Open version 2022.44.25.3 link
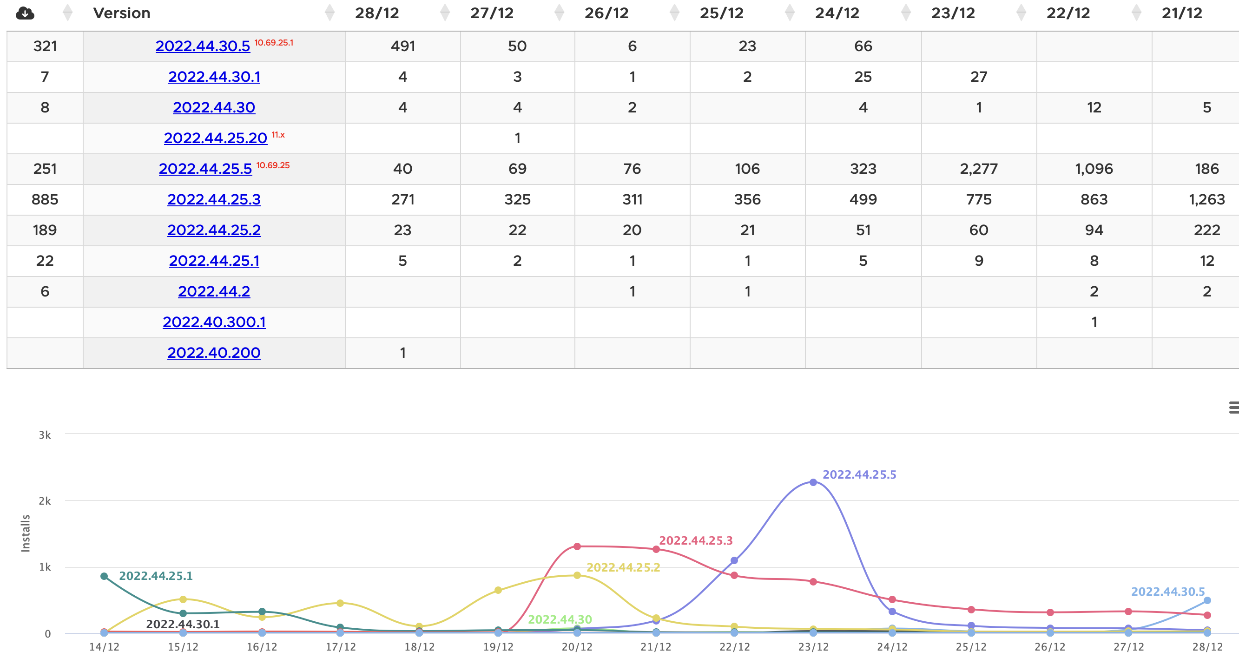1239x658 pixels. (x=214, y=200)
